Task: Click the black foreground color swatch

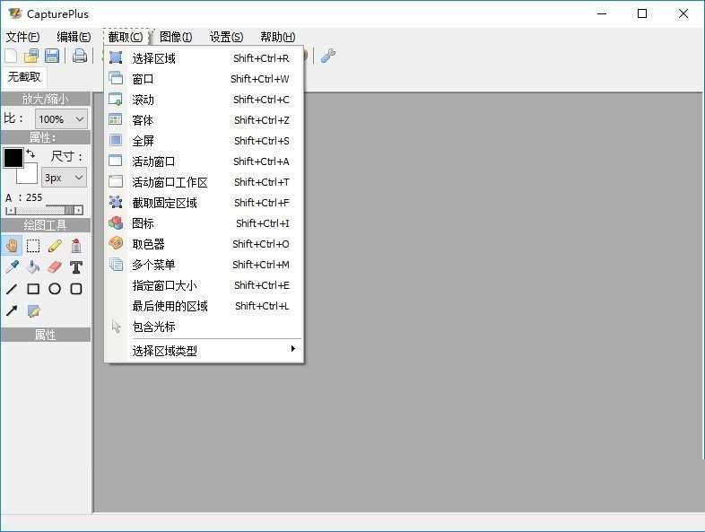Action: coord(13,157)
